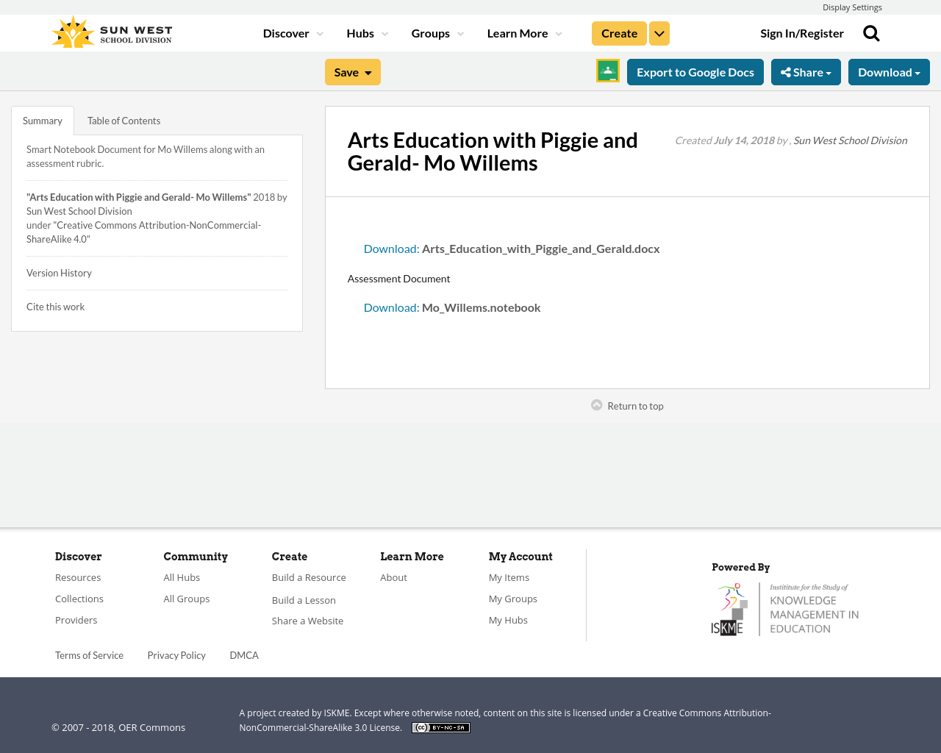941x753 pixels.
Task: Open the Save dropdown options
Action: (x=352, y=71)
